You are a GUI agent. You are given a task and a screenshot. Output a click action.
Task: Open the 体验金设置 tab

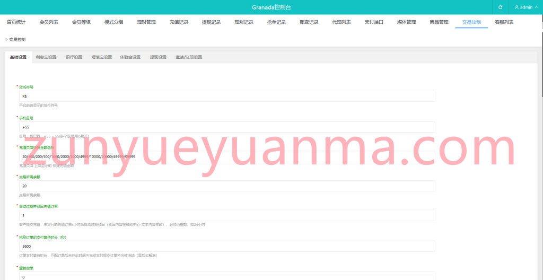[130, 57]
